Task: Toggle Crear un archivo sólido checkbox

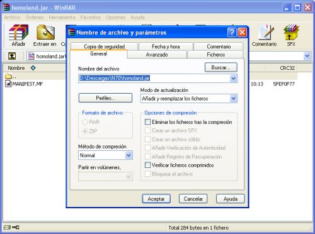Action: [147, 139]
